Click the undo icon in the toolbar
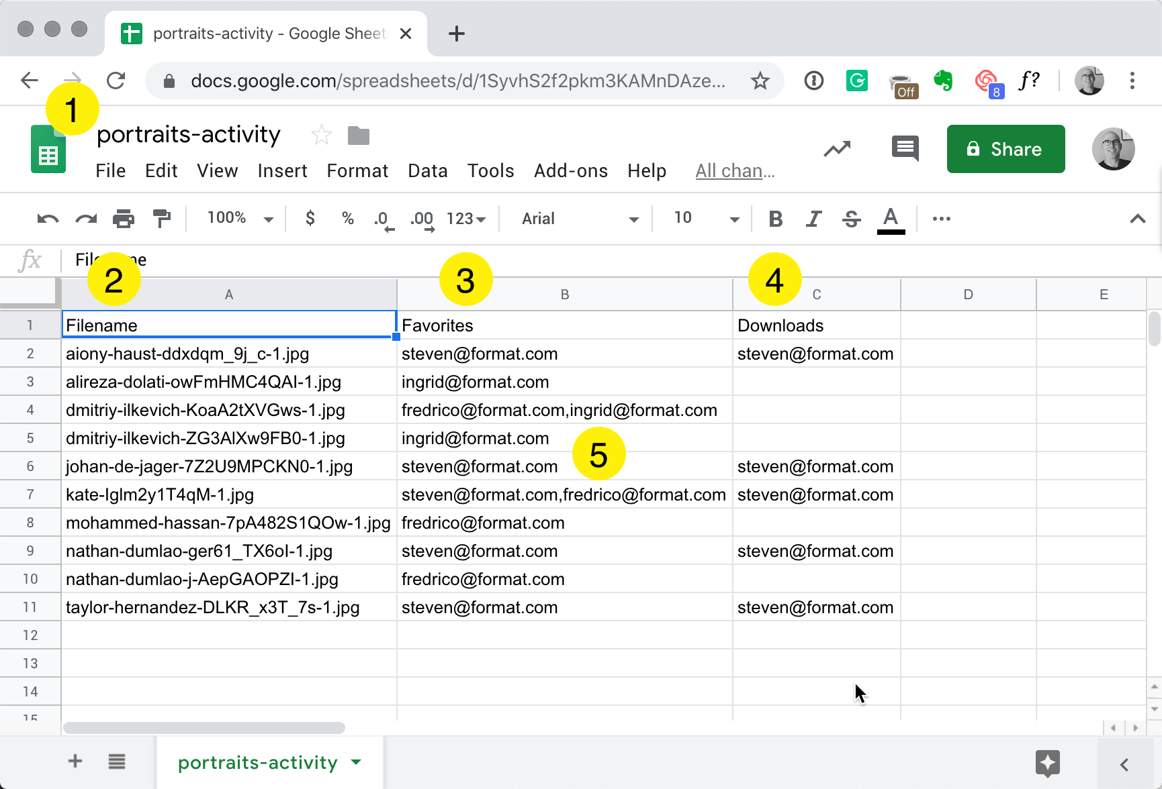The image size is (1162, 789). [48, 219]
